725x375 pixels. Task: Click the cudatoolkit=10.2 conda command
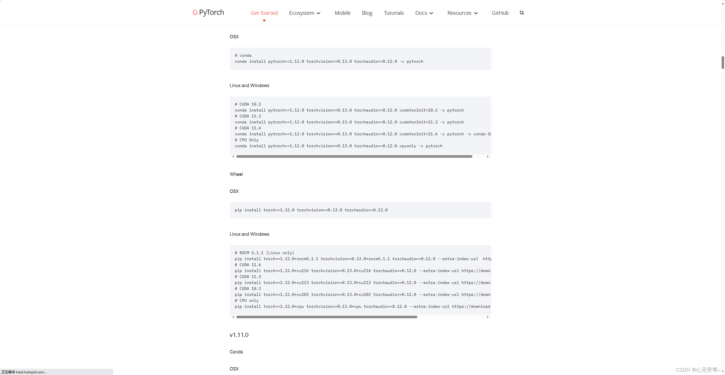pos(349,110)
